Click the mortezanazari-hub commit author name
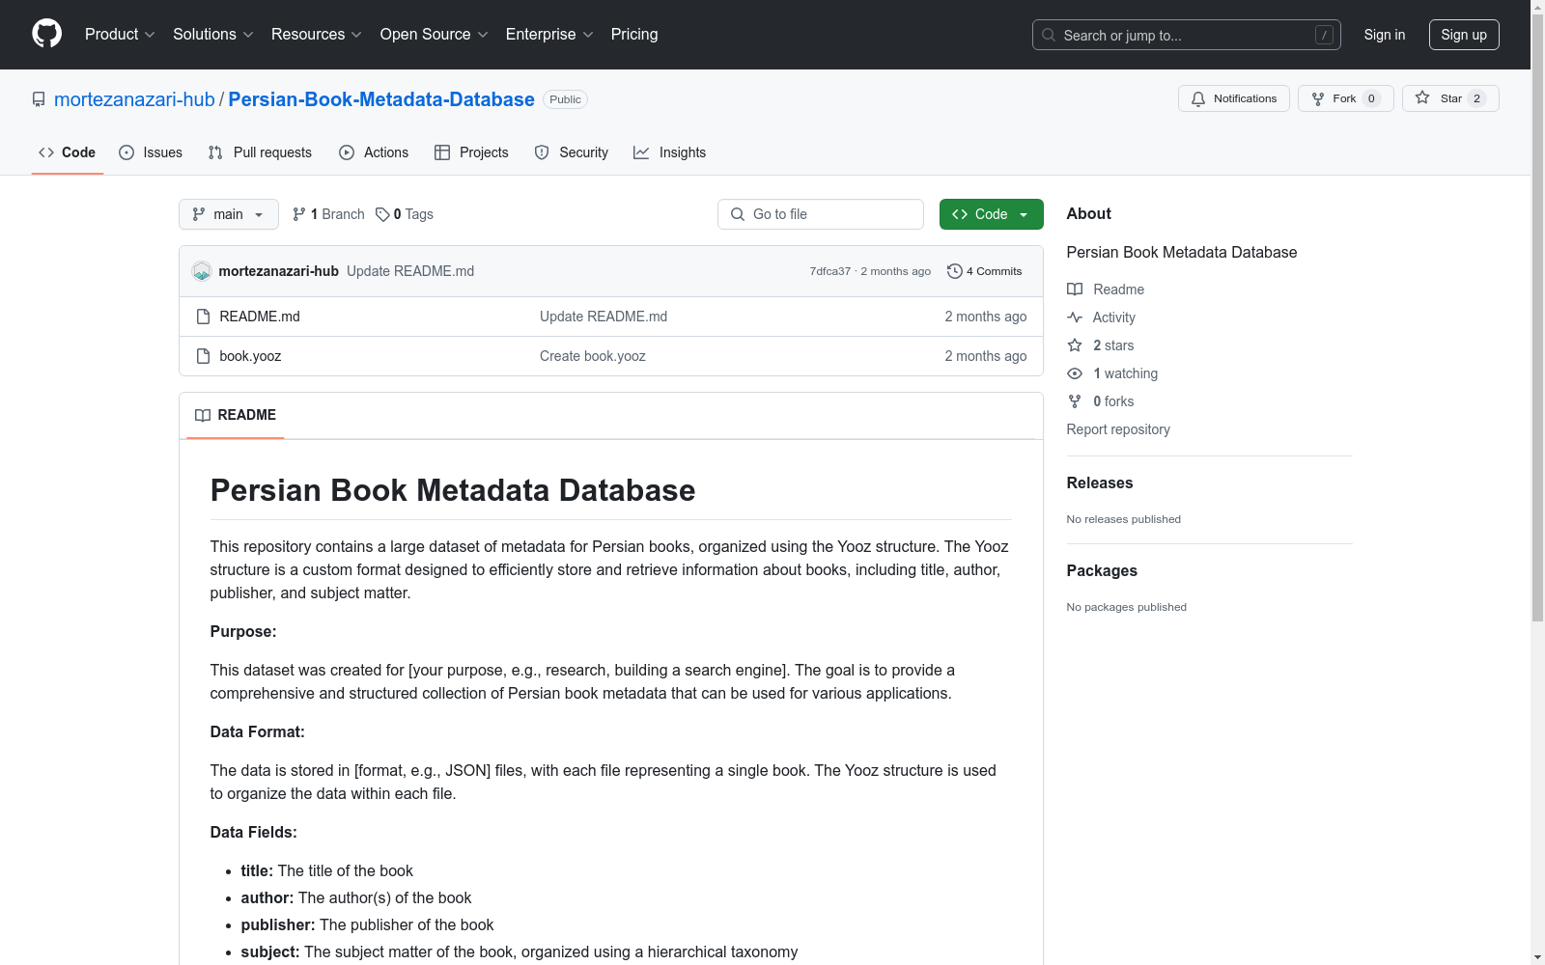 [x=279, y=271]
